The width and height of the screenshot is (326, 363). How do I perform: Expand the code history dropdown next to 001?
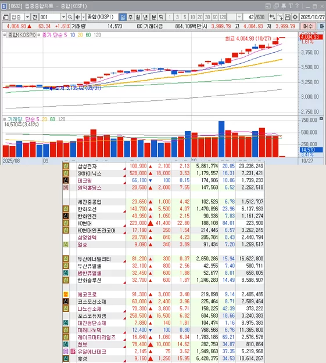pyautogui.click(x=63, y=17)
